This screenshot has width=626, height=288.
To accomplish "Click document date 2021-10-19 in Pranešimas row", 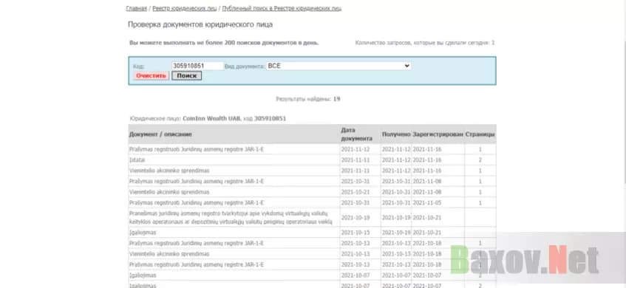I will (355, 218).
